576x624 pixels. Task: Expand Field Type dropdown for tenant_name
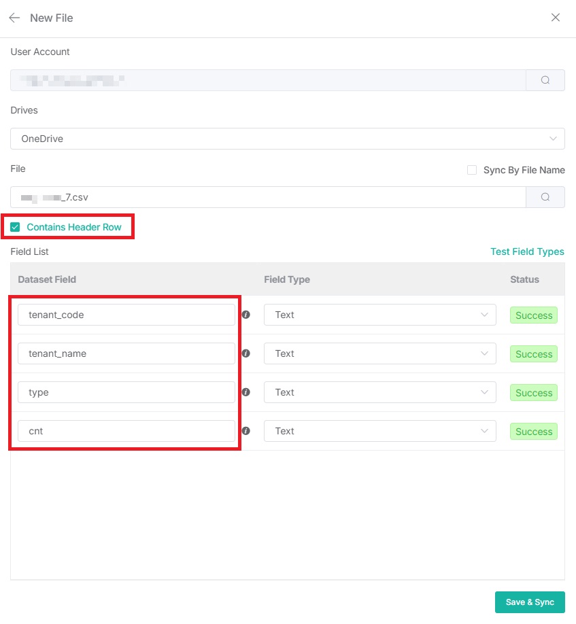(379, 353)
